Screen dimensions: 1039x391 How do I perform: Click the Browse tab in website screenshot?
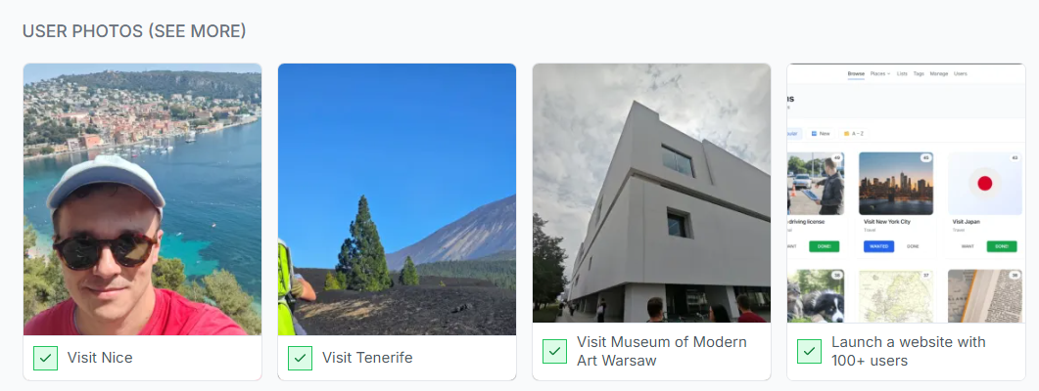[x=856, y=73]
